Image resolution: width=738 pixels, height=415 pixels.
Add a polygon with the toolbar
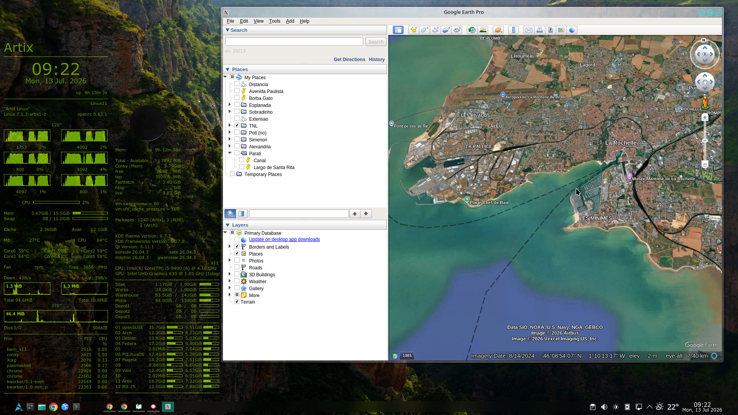click(x=424, y=30)
